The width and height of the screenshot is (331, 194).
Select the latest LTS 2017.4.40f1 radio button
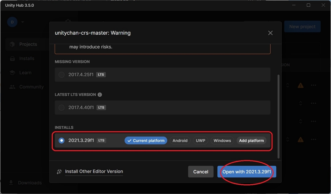[x=62, y=108]
